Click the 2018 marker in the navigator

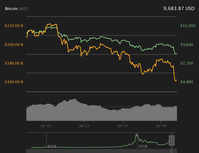143,147
